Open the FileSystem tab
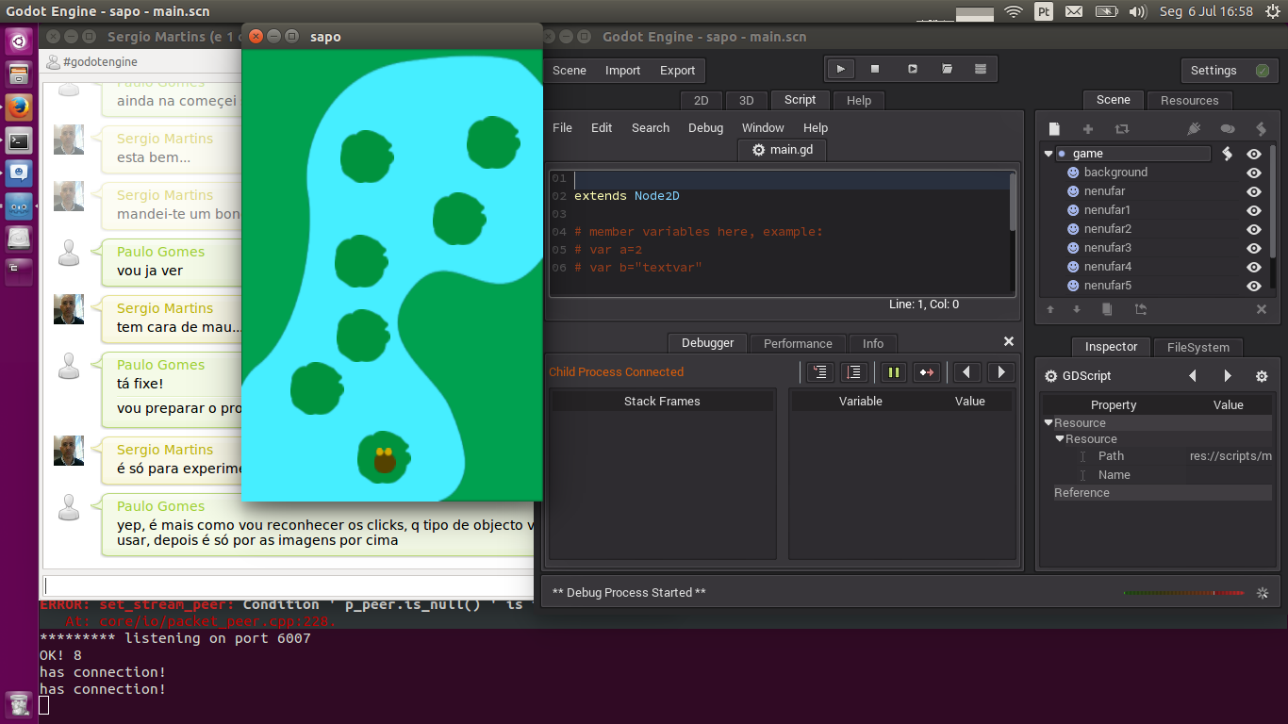Screen dimensions: 1288x724 point(1198,347)
